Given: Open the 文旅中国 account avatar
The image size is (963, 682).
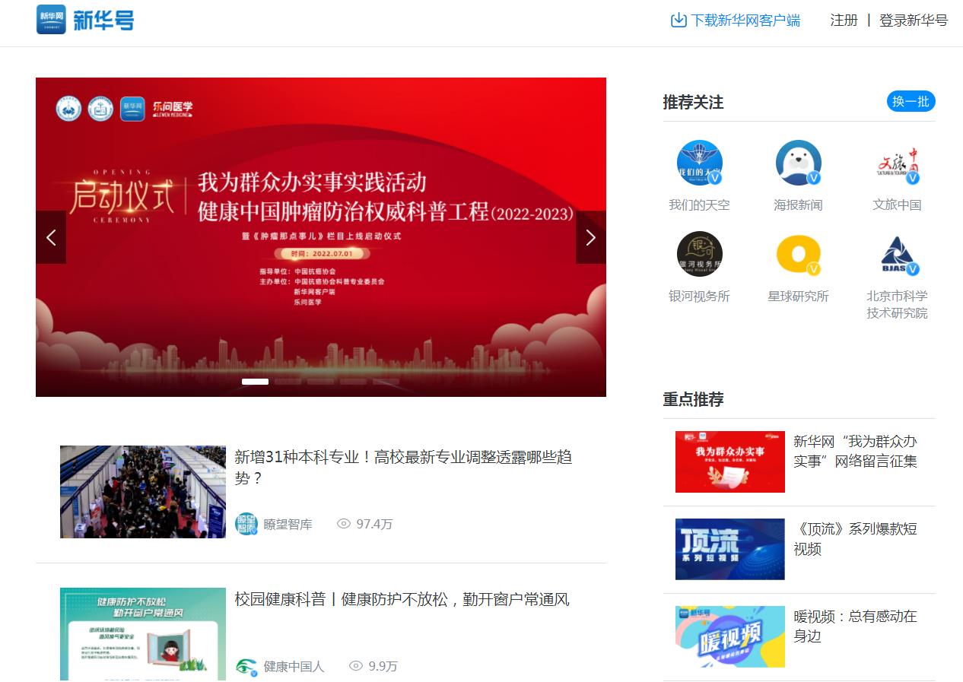Looking at the screenshot, I should click(898, 163).
